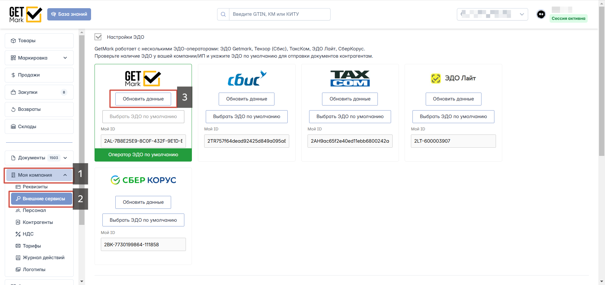Click the Реквизиты card icon
Image resolution: width=605 pixels, height=285 pixels.
click(18, 187)
